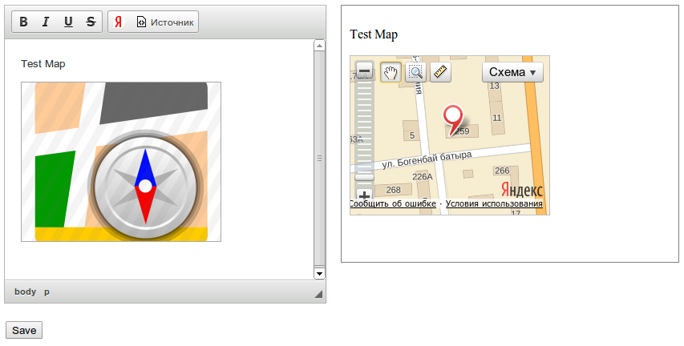The image size is (684, 346).
Task: Click the Test Map text in editor
Action: (x=43, y=63)
